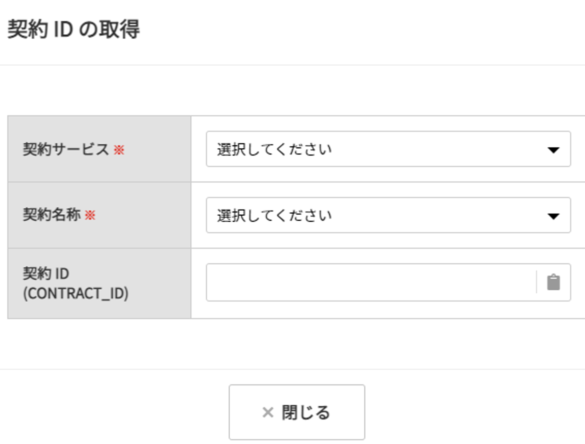This screenshot has width=585, height=444.
Task: Click the 閉じる text label
Action: click(306, 412)
